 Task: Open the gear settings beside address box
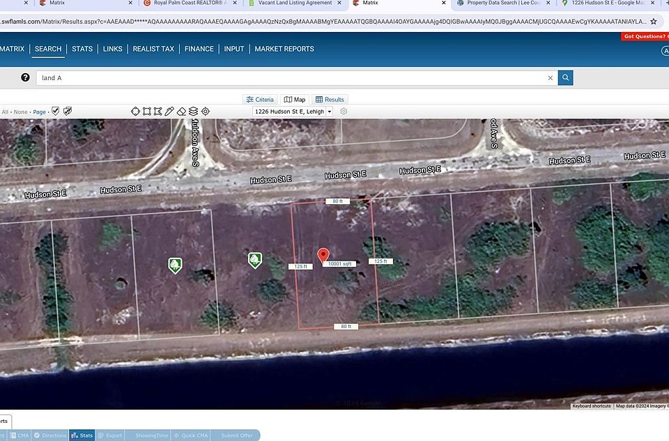(344, 111)
